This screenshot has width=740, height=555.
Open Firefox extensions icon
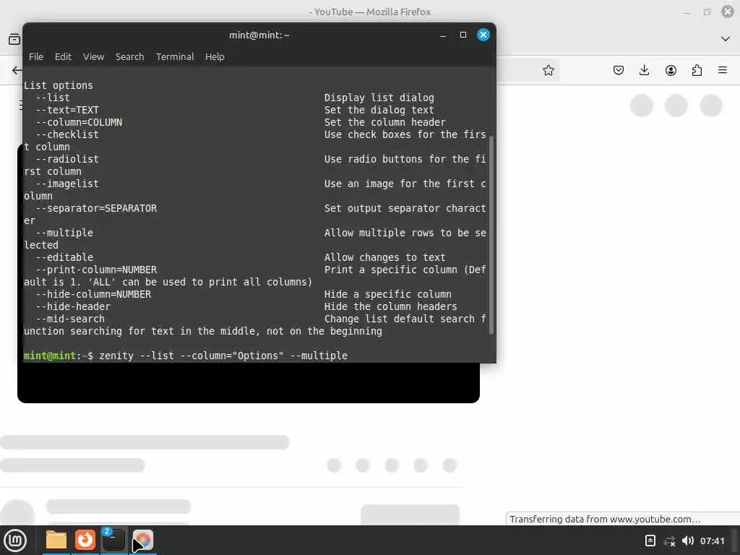click(697, 70)
